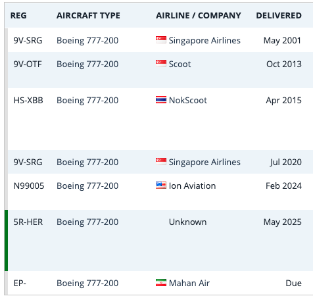Screen dimensions: 313x296
Task: Select the Boeing 777-200 link for N99005
Action: tap(87, 186)
